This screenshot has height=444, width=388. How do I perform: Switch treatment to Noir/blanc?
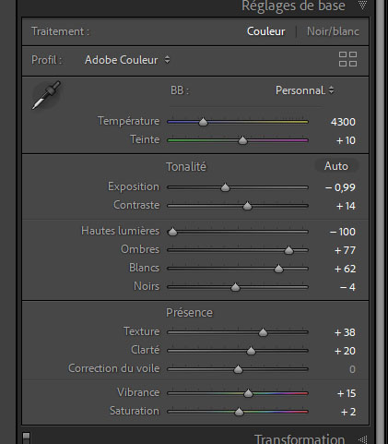[x=333, y=31]
